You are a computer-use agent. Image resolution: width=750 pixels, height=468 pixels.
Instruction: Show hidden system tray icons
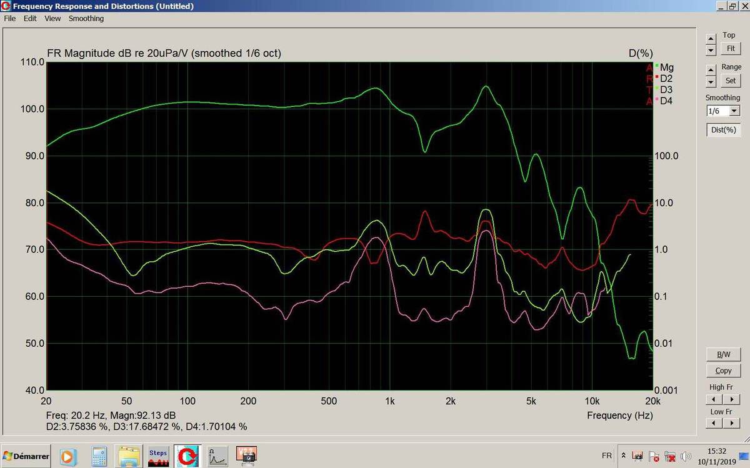point(622,456)
